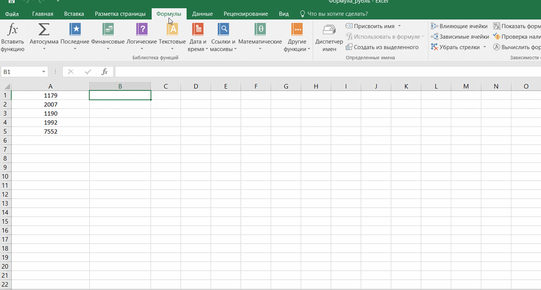This screenshot has height=290, width=541.
Task: Expand the Последние dropdown arrow
Action: click(75, 49)
